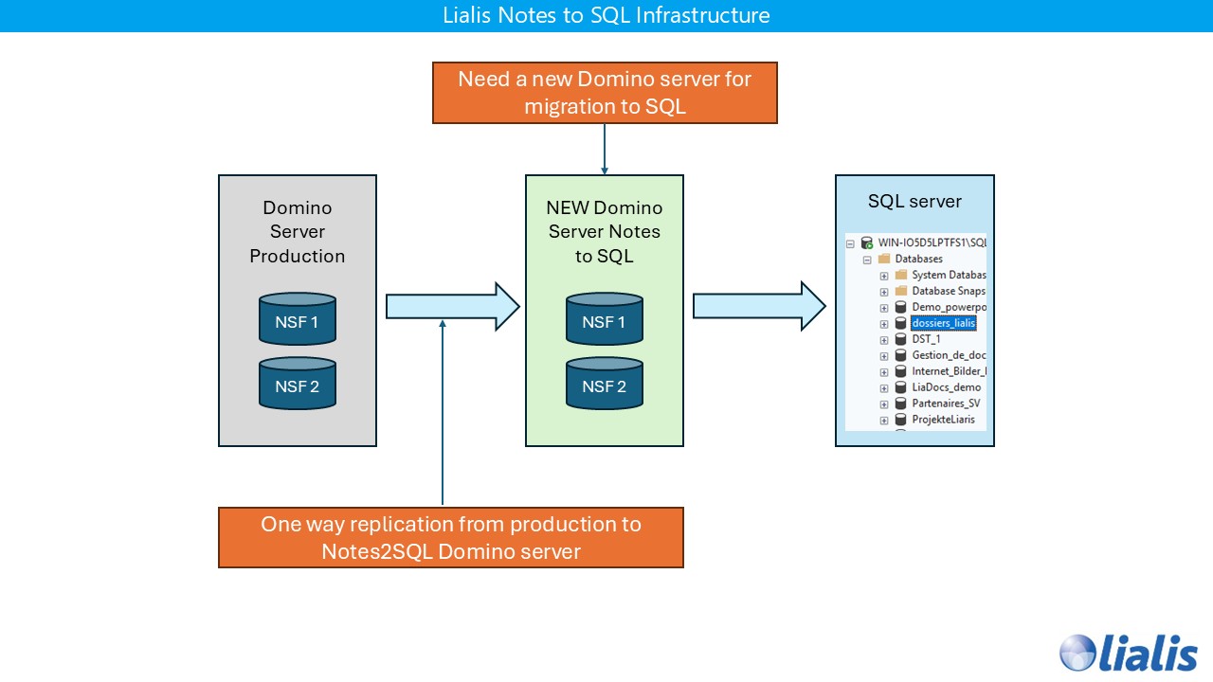
Task: Expand the Partenaires_SV database node
Action: [x=885, y=402]
